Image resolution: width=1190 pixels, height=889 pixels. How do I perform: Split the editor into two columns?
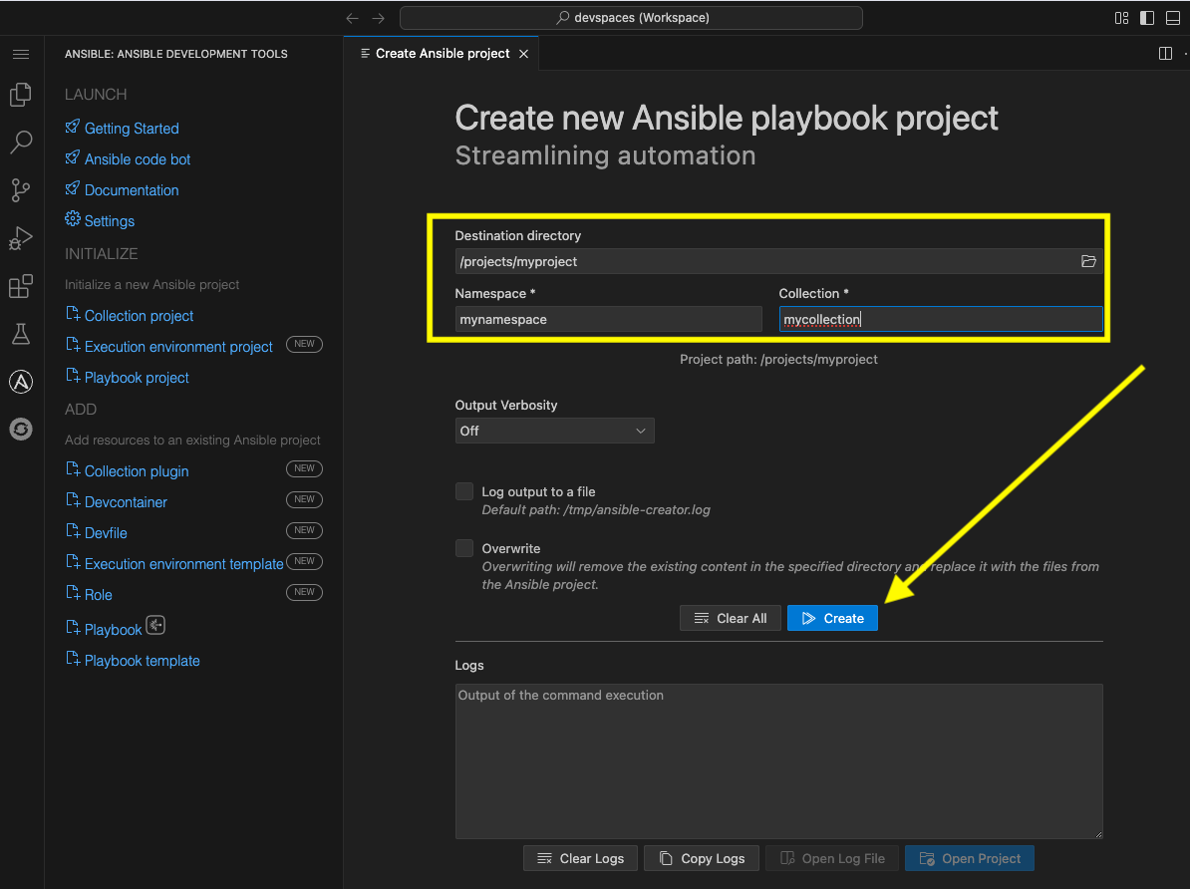tap(1165, 53)
